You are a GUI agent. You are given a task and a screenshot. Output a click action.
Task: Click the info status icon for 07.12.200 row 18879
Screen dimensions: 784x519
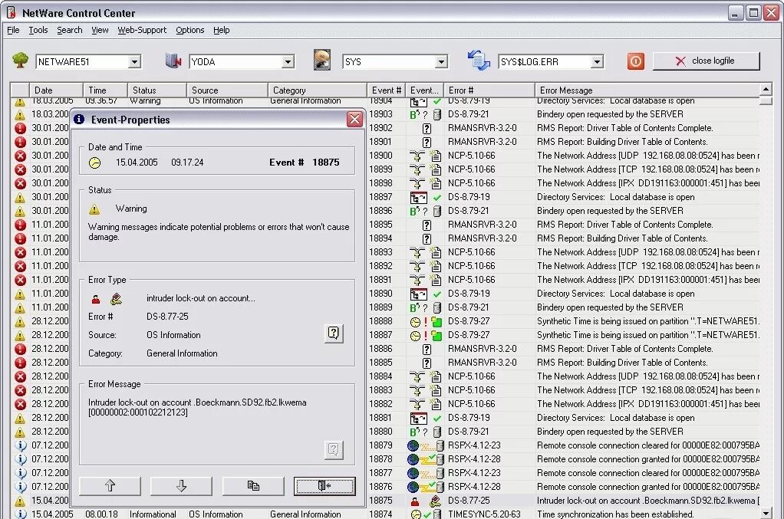point(20,445)
